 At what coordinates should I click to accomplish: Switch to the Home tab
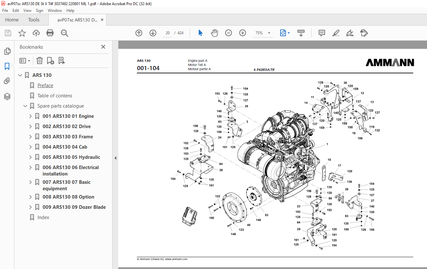click(12, 20)
